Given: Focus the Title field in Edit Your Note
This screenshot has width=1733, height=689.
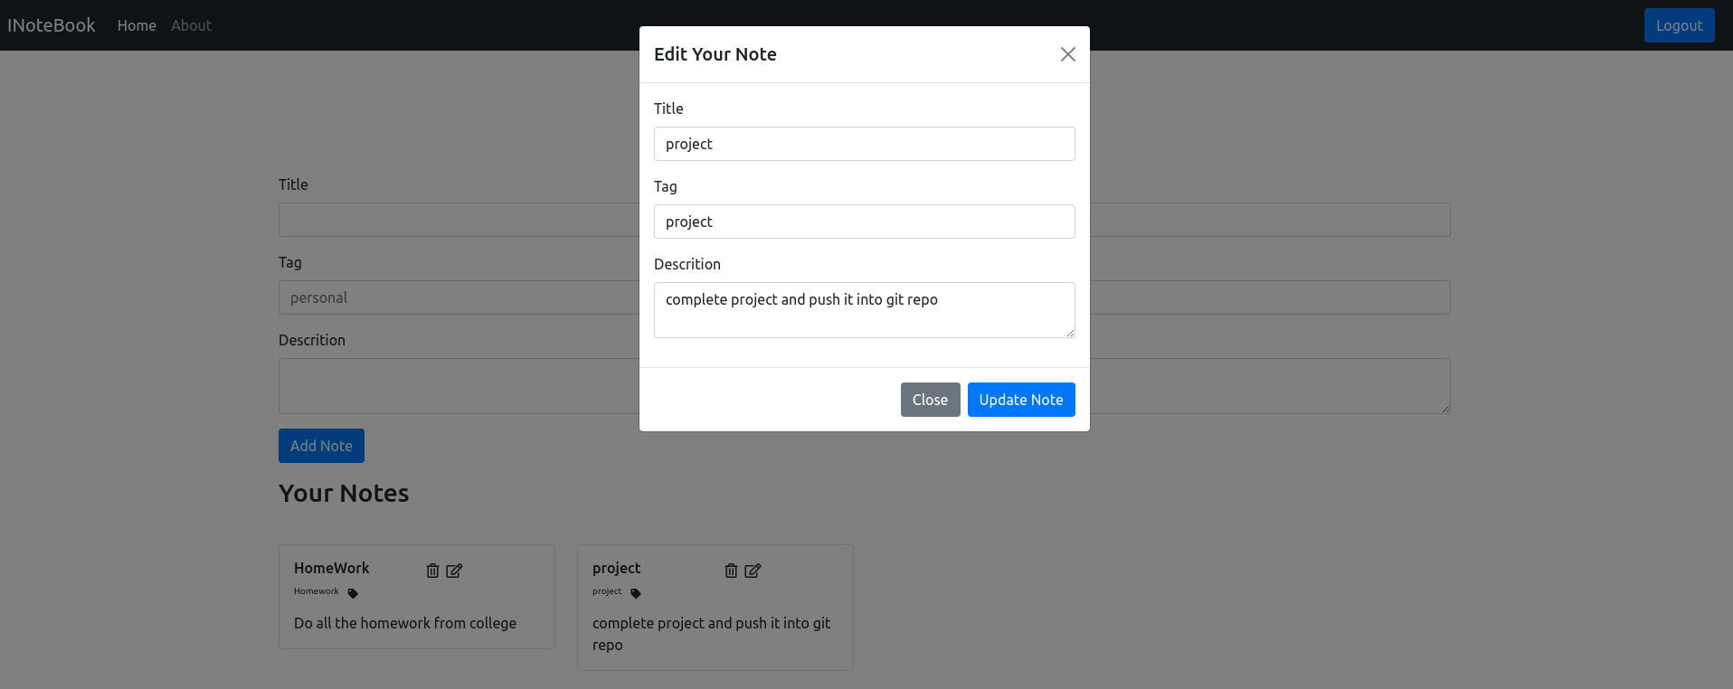Looking at the screenshot, I should pos(864,144).
